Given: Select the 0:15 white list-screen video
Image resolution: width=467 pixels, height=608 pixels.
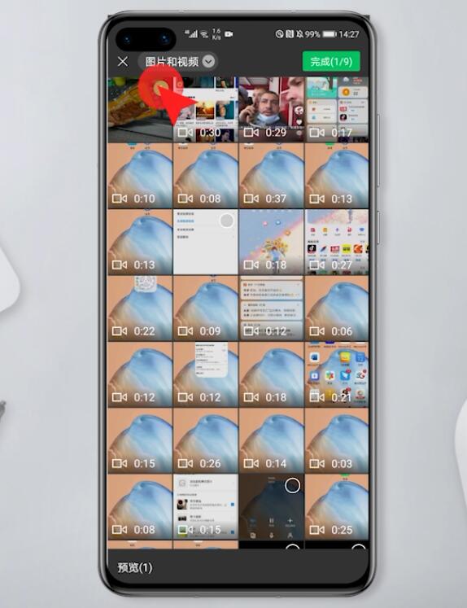Looking at the screenshot, I should [206, 507].
